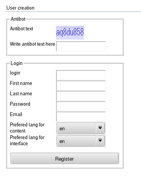Click the 'Login' fieldset legend
141x176 pixels.
[16, 63]
